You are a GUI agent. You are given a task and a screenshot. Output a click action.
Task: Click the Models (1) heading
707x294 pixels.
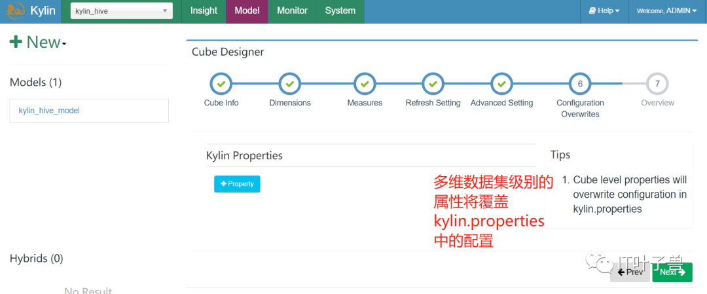point(35,83)
